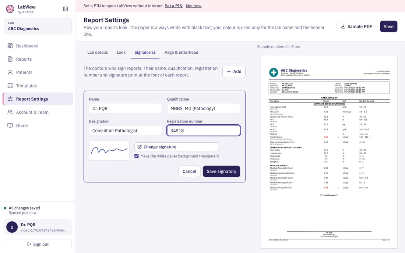The width and height of the screenshot is (405, 253).
Task: Open the Look tab
Action: 121,52
